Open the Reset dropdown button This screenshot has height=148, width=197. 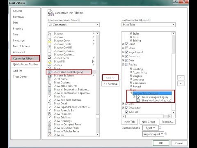pos(150,128)
